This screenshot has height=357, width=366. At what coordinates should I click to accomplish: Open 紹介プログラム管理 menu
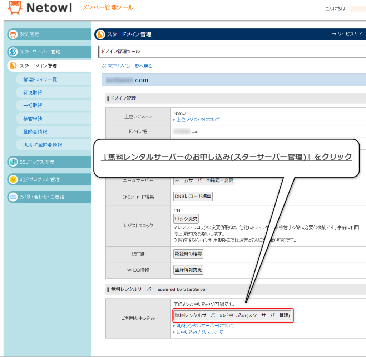49,179
